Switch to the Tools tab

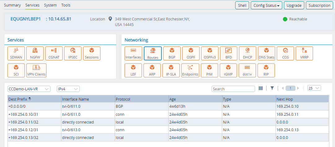point(66,5)
